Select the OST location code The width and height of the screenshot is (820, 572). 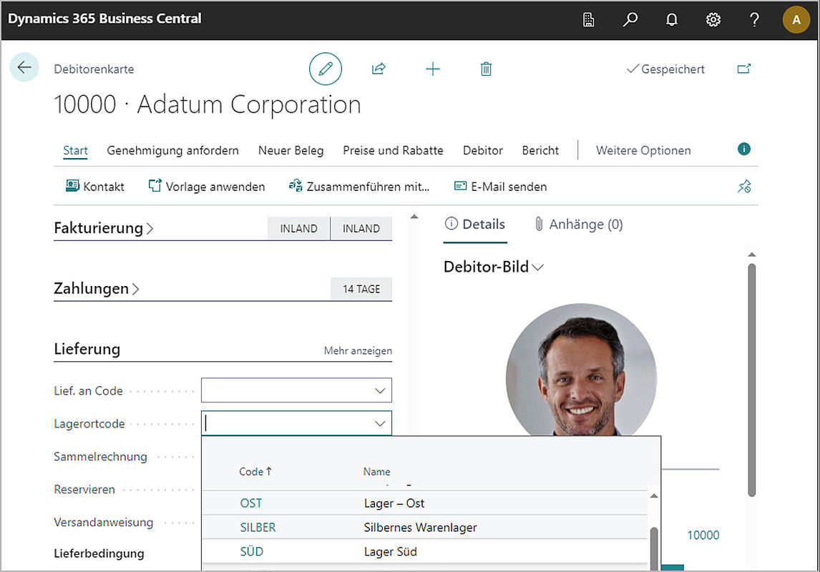coord(251,503)
